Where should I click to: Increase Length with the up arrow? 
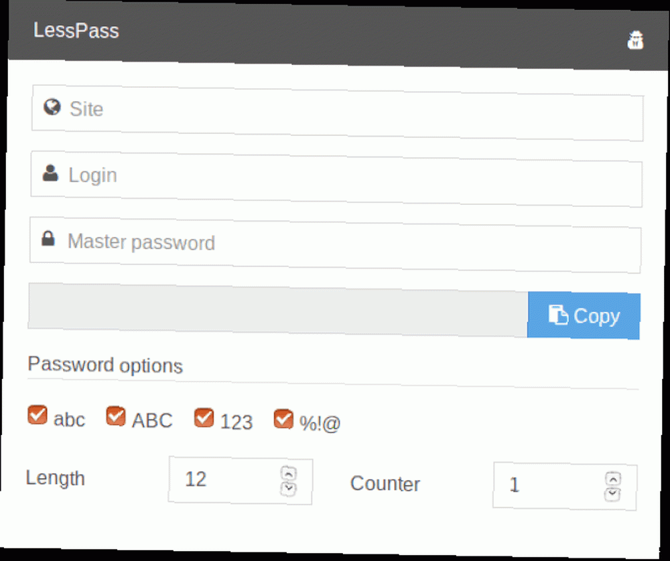(x=289, y=473)
